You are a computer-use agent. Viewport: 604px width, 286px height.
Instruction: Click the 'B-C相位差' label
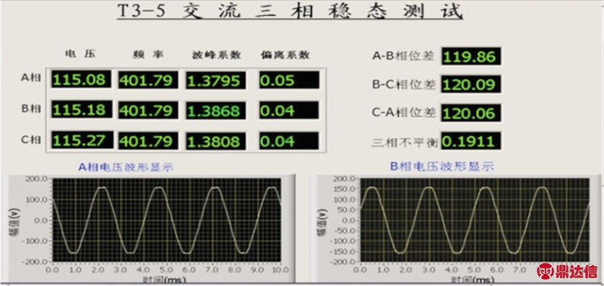tap(404, 85)
